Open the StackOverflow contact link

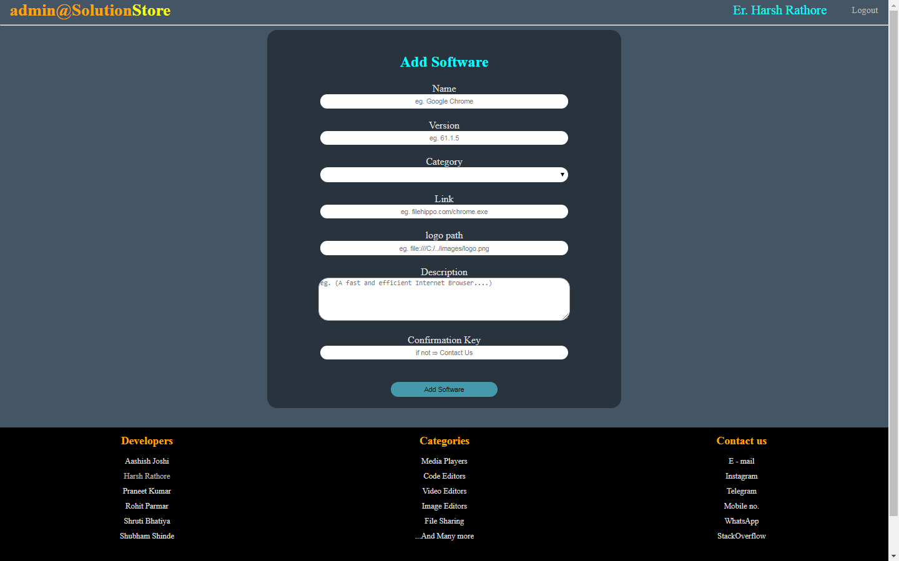(741, 536)
